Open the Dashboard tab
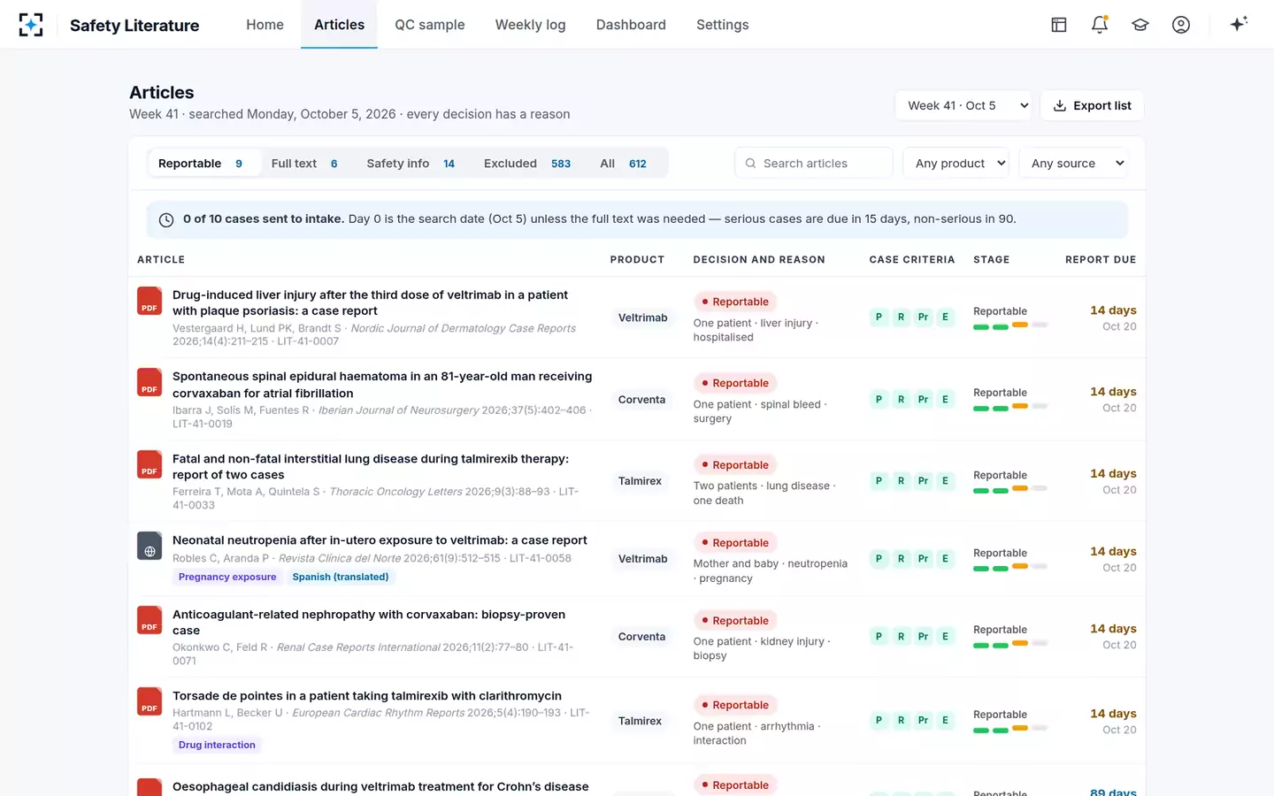The height and width of the screenshot is (796, 1274). tap(631, 25)
